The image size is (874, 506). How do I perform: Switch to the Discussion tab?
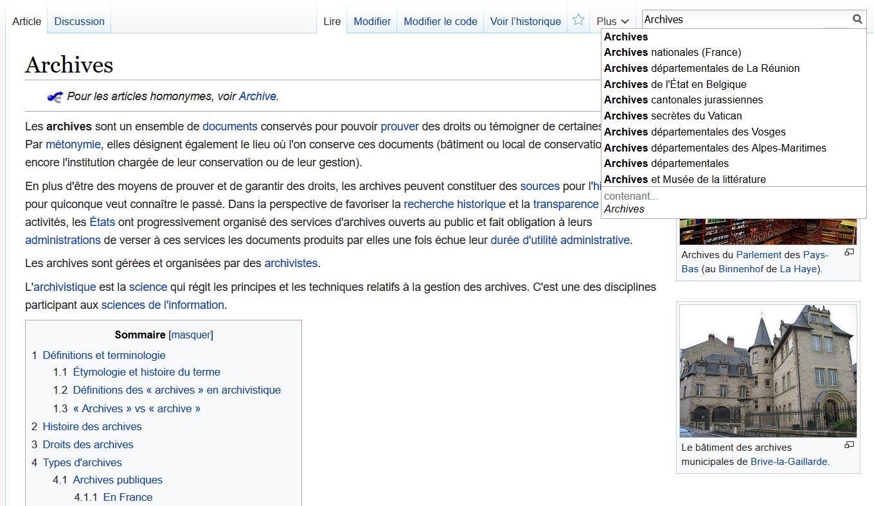80,21
